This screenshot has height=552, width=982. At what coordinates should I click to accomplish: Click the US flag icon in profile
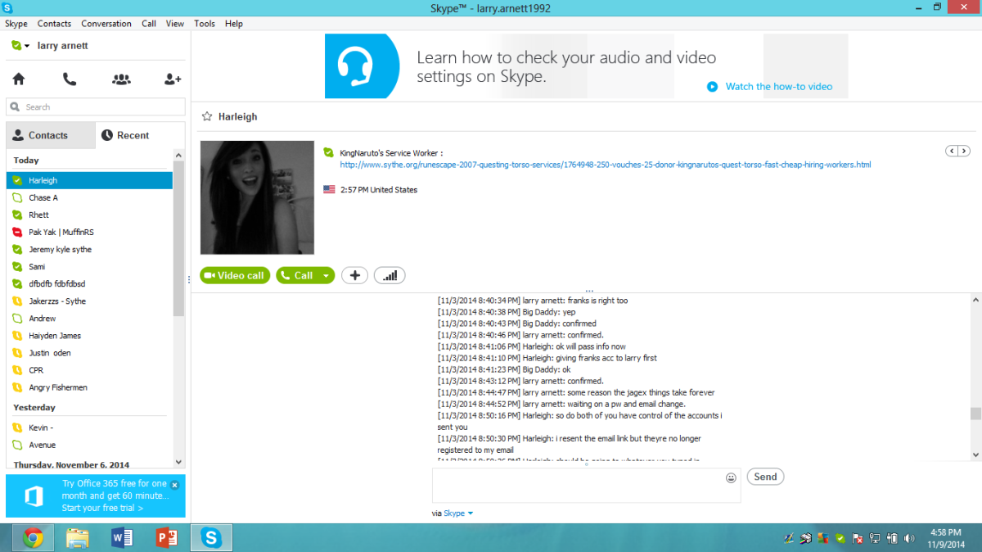(x=329, y=189)
